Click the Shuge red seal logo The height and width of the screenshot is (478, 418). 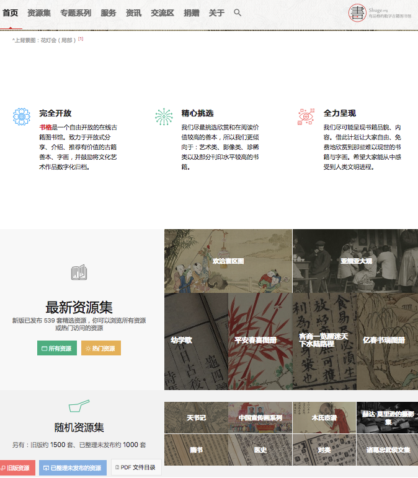[357, 12]
